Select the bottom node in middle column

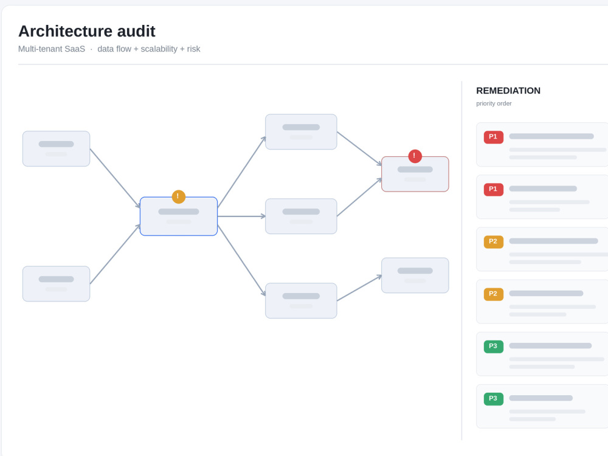click(301, 301)
